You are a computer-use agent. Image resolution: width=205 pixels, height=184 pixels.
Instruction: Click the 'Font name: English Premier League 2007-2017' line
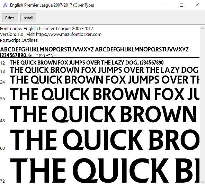[x=46, y=29]
